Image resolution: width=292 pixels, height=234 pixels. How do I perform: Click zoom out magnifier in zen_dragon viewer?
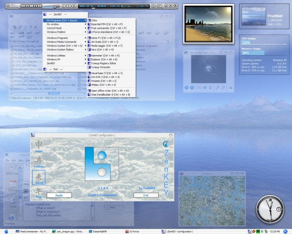click(x=223, y=87)
